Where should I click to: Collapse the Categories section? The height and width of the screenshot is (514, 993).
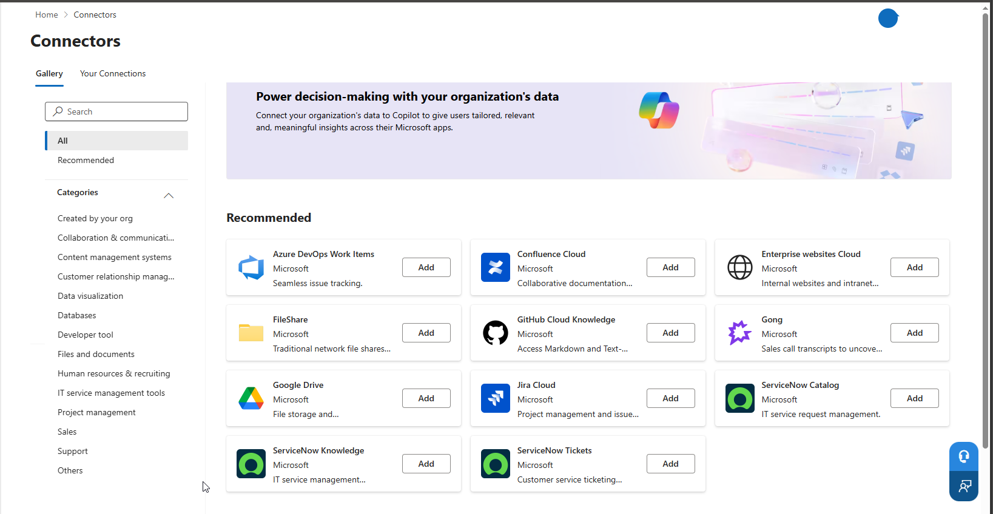(169, 195)
